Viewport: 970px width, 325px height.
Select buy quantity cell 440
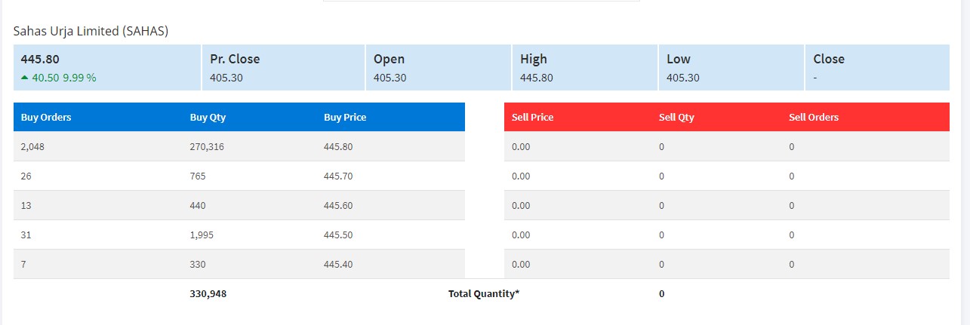(197, 206)
